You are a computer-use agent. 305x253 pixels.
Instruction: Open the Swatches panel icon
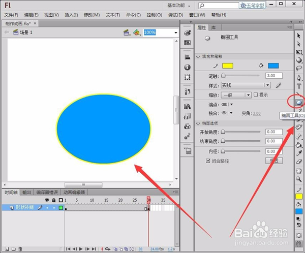pyautogui.click(x=187, y=43)
